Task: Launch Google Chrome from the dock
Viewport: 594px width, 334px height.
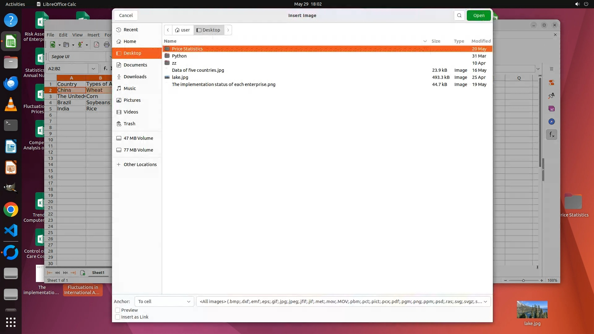Action: coord(11,210)
